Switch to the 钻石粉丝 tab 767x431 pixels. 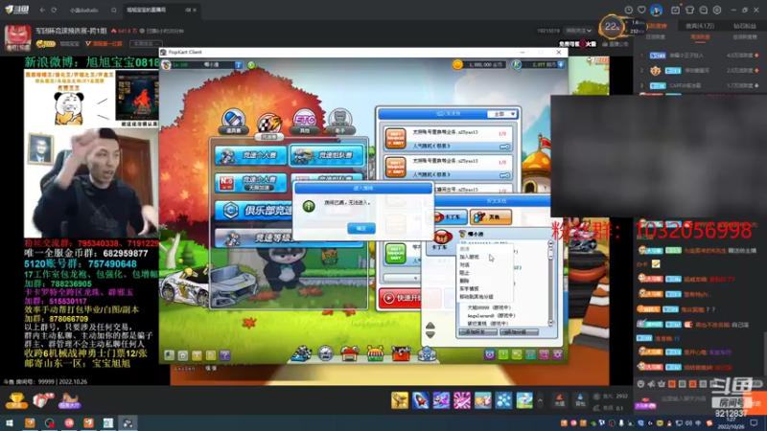tap(745, 26)
